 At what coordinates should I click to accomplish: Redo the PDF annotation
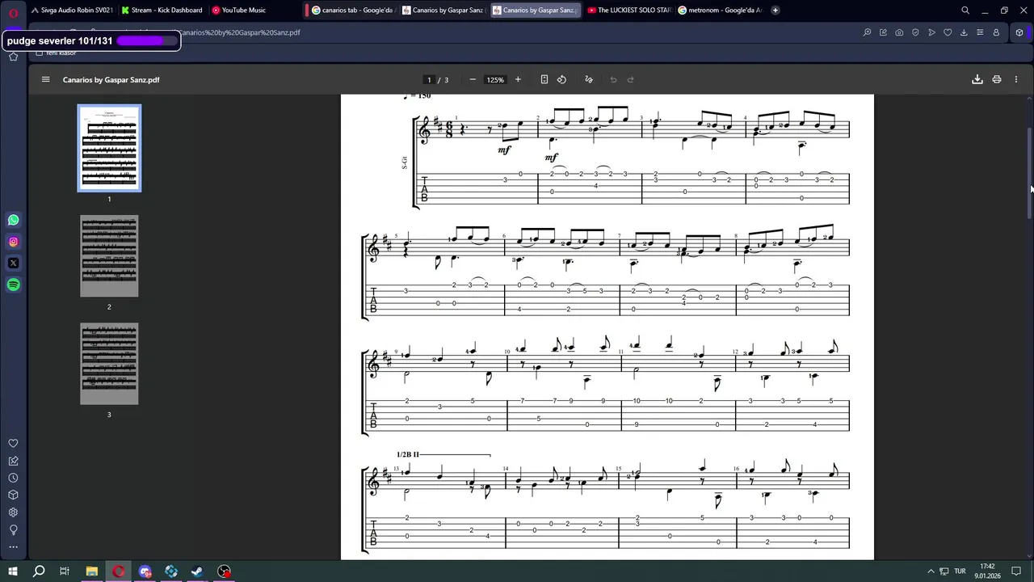pos(631,79)
